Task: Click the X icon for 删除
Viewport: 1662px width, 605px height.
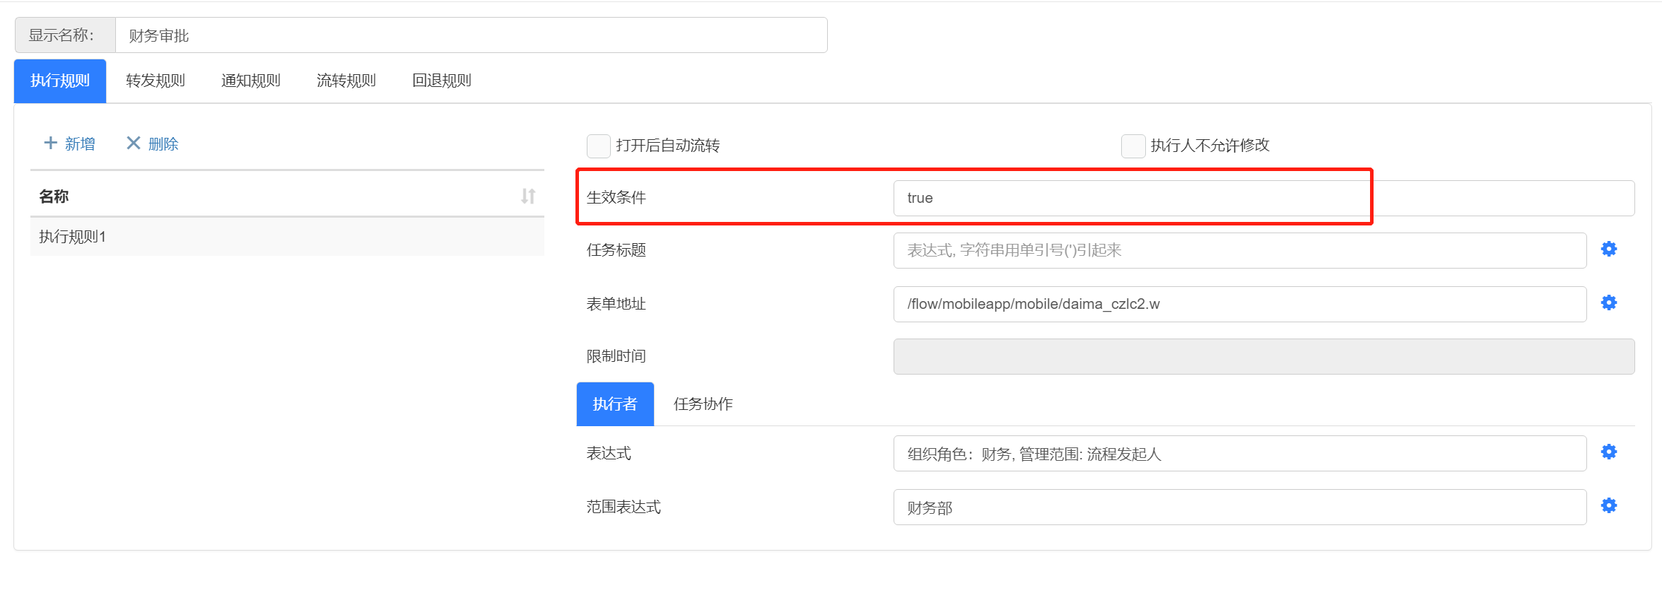Action: 133,143
